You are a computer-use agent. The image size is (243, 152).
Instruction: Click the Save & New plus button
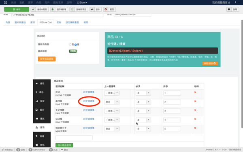(x=59, y=9)
